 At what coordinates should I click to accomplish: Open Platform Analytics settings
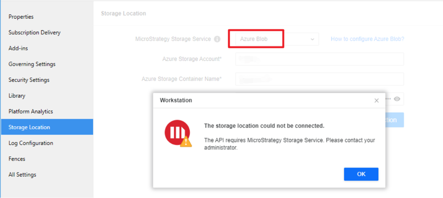click(31, 111)
